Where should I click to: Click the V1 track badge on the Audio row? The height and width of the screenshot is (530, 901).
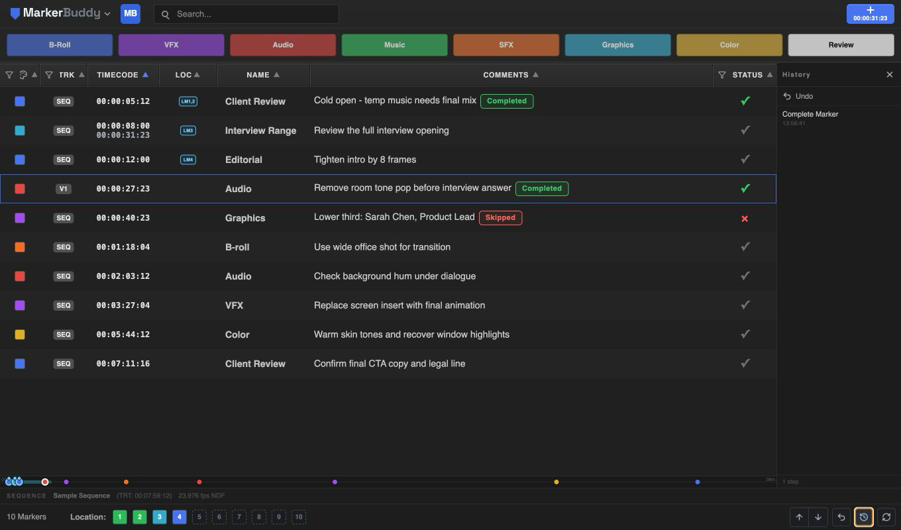pyautogui.click(x=64, y=189)
